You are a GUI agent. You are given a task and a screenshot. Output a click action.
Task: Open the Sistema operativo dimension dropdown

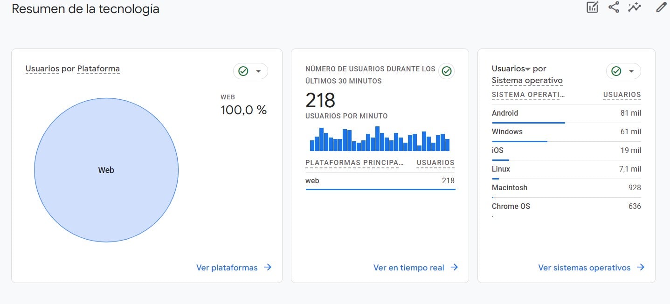coord(527,80)
